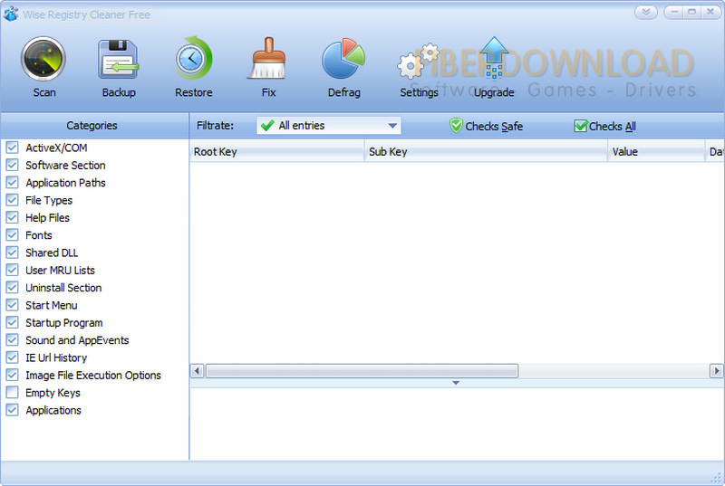Screen dimensions: 725x486
Task: Uncheck the Fonts category
Action: [x=12, y=235]
